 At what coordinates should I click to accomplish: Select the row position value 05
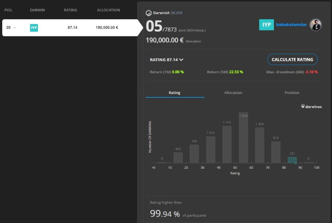(x=9, y=28)
